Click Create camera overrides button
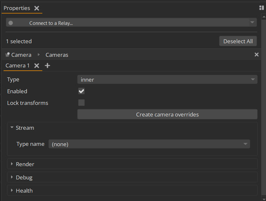This screenshot has height=201, width=266. [x=167, y=115]
